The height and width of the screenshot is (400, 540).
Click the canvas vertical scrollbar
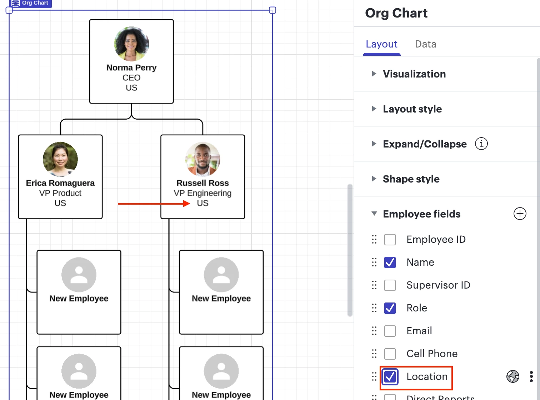350,250
